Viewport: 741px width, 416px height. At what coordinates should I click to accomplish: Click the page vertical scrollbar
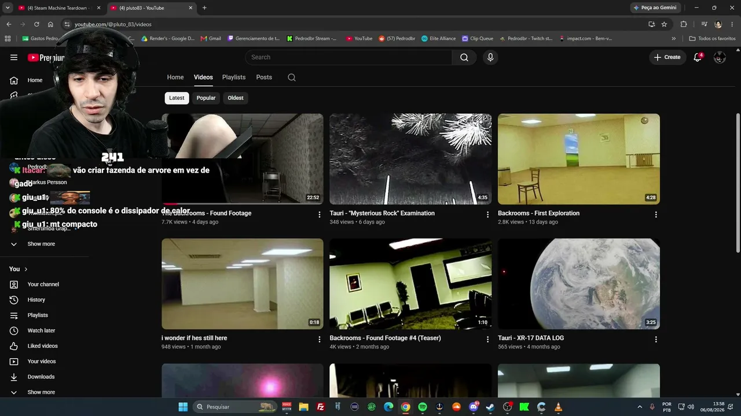coord(738,182)
